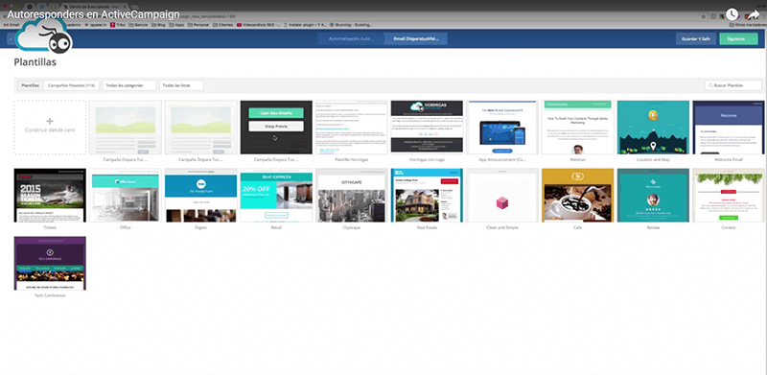Click the Location and Map label
This screenshot has width=767, height=375.
(x=653, y=159)
